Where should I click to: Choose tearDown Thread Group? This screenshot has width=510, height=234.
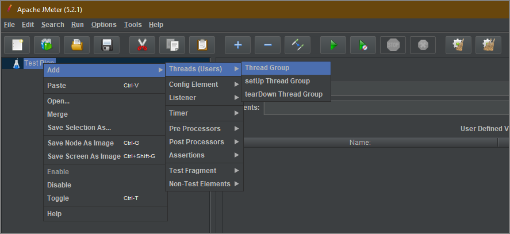[x=286, y=94]
